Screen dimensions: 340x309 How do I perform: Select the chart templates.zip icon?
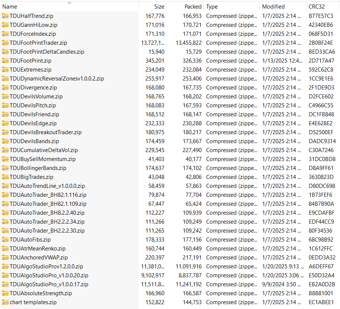coord(5,302)
